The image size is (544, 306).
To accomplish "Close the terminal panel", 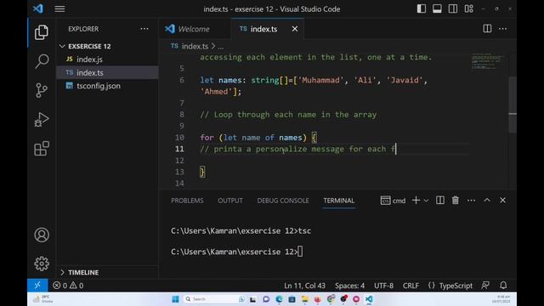I will tap(502, 201).
